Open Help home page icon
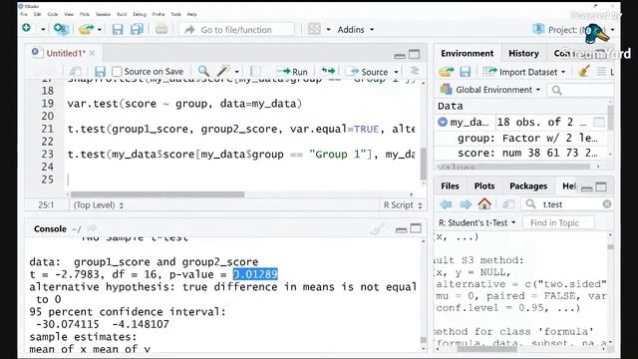The width and height of the screenshot is (638, 359). pos(484,203)
